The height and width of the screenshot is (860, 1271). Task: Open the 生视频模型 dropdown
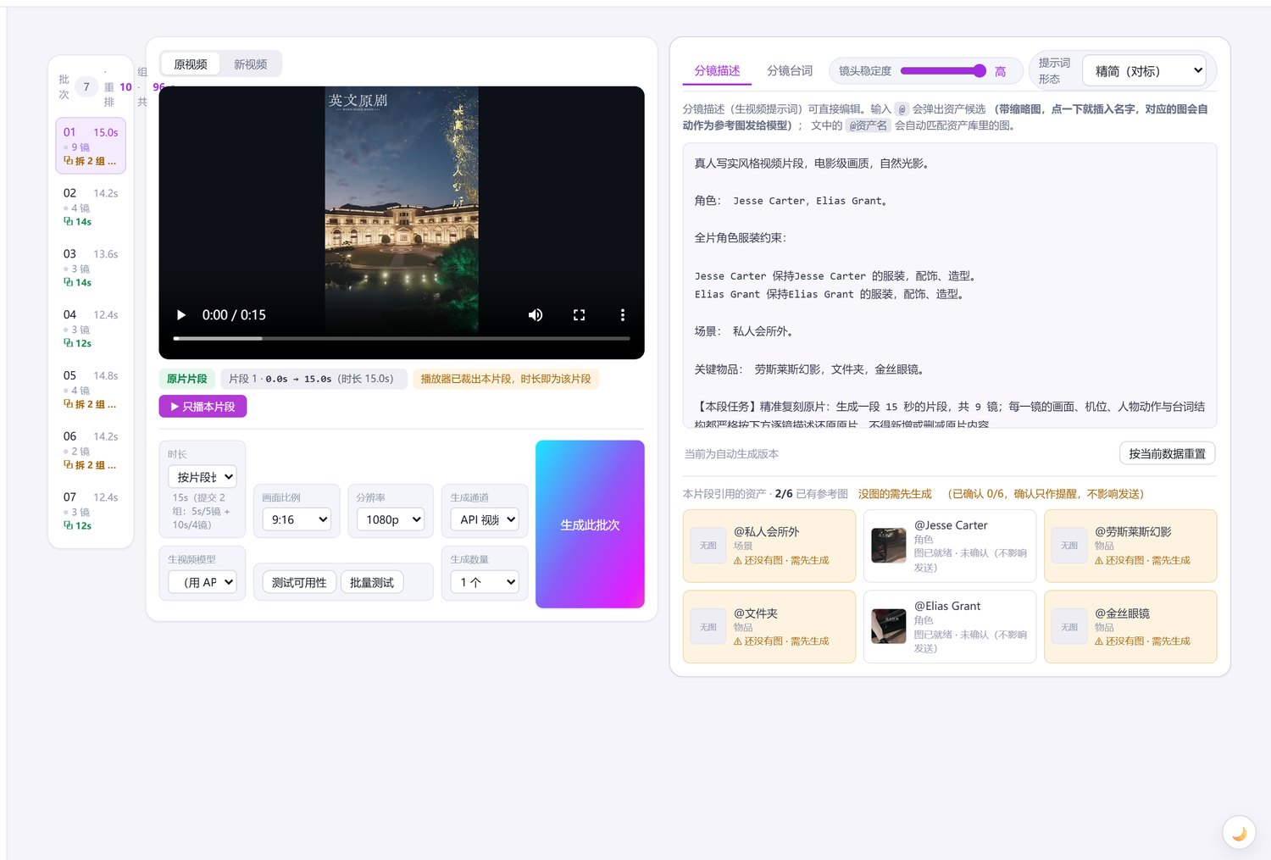coord(203,582)
